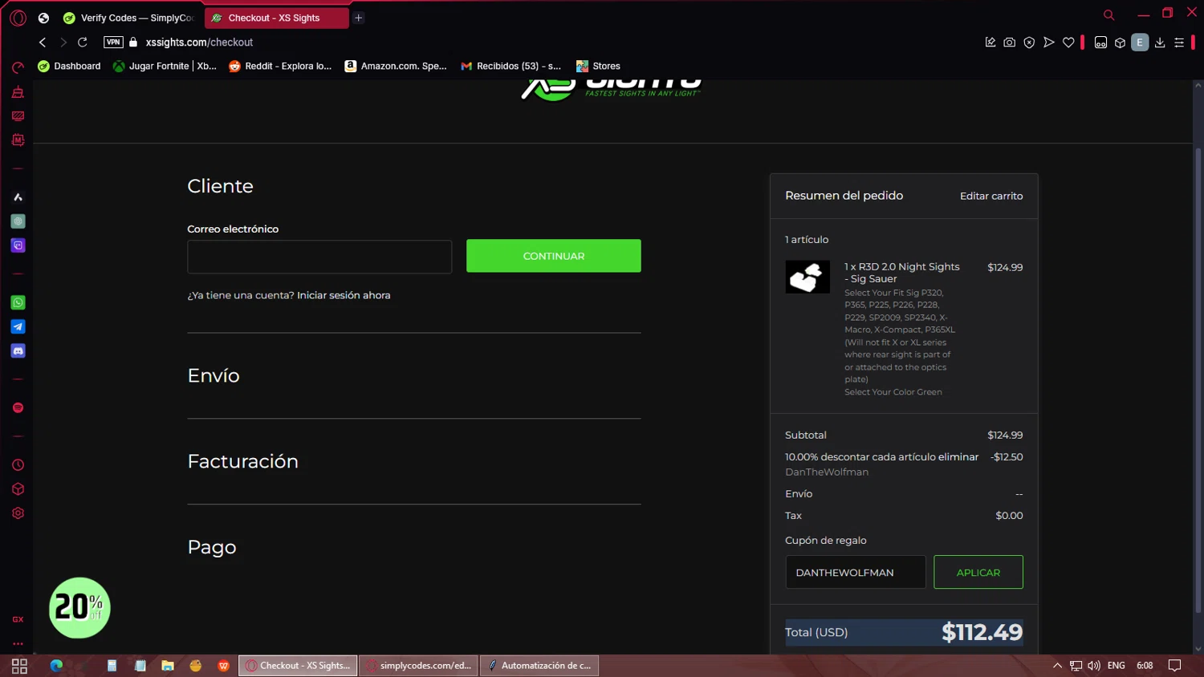Switch to Automatización de c... taskbar window

(539, 666)
